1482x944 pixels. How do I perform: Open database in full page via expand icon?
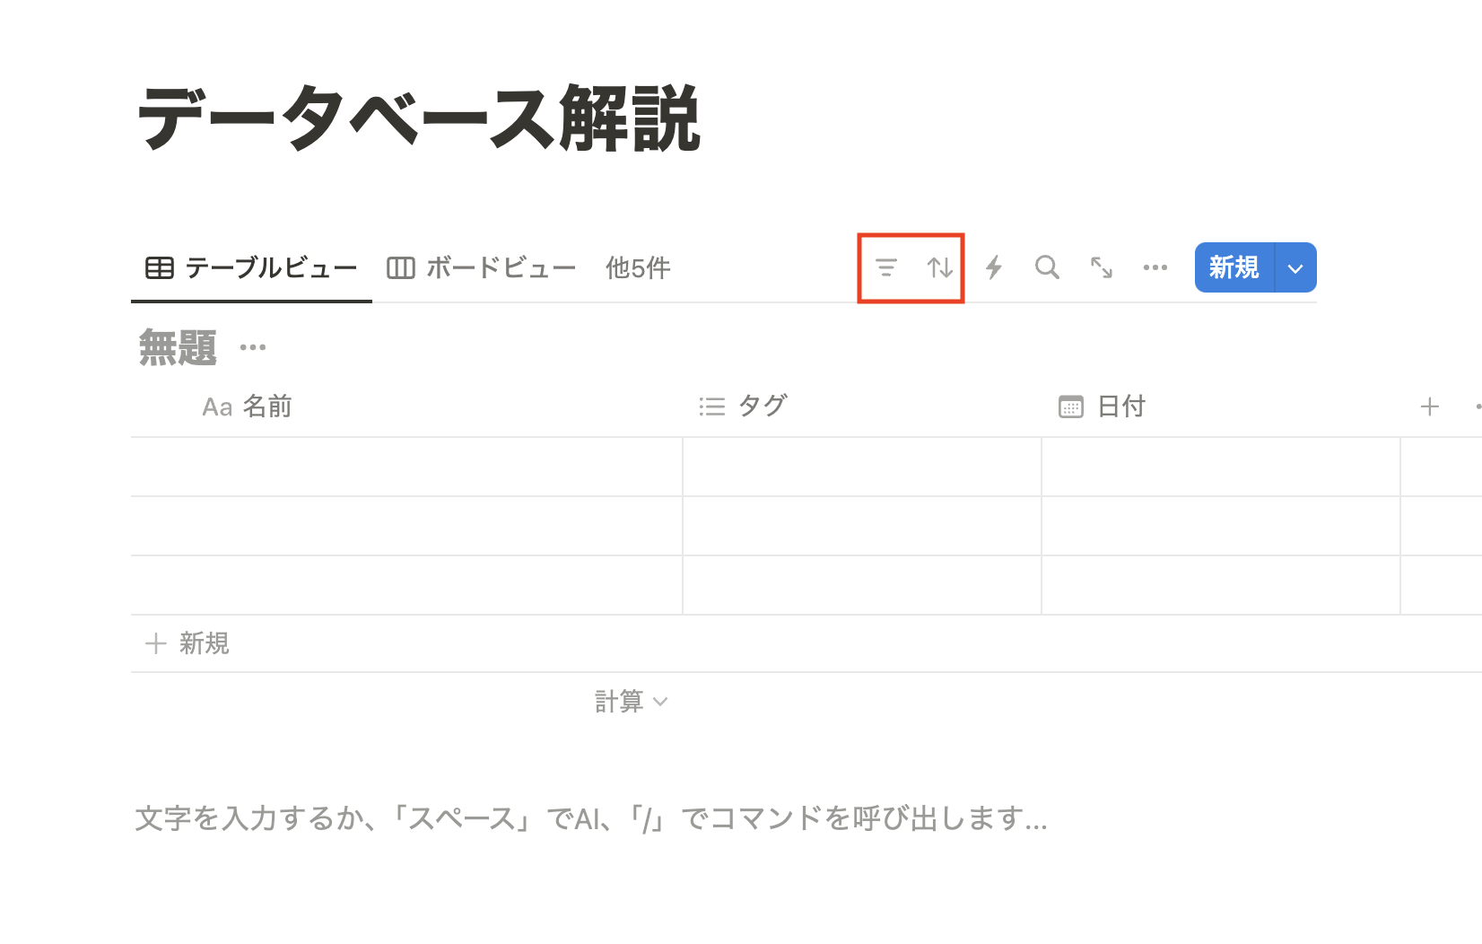1102,267
